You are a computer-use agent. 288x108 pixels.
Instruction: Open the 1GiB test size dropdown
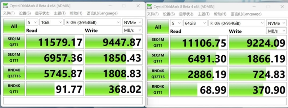tap(51, 22)
